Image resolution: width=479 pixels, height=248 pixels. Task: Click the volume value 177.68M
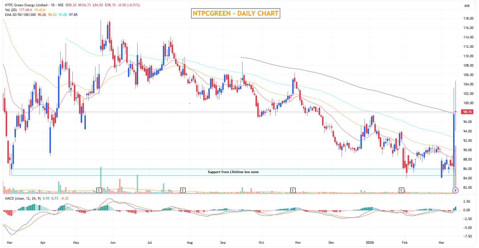click(26, 10)
